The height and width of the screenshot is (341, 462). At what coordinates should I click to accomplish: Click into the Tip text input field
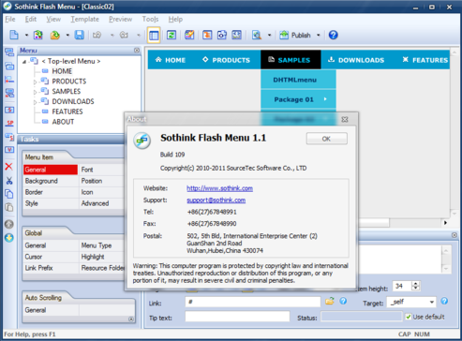tap(237, 317)
